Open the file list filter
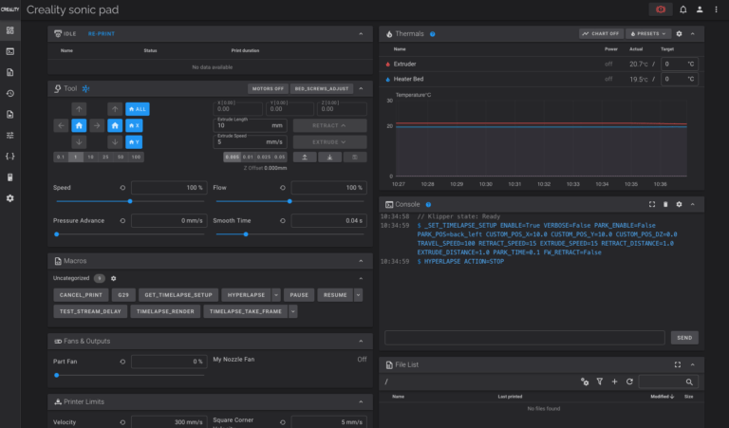Viewport: 729px width, 428px height. [x=600, y=381]
